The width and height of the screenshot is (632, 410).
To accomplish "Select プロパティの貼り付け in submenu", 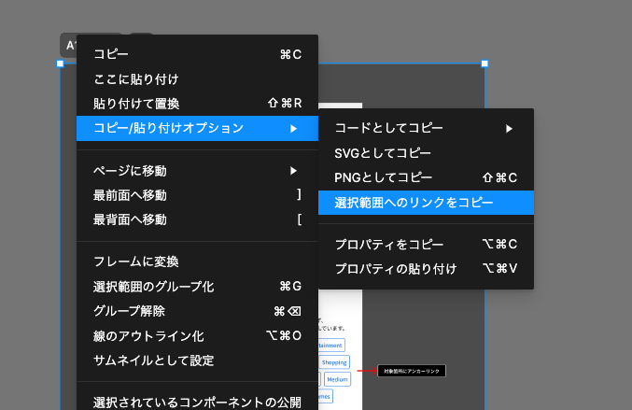I will [x=426, y=269].
